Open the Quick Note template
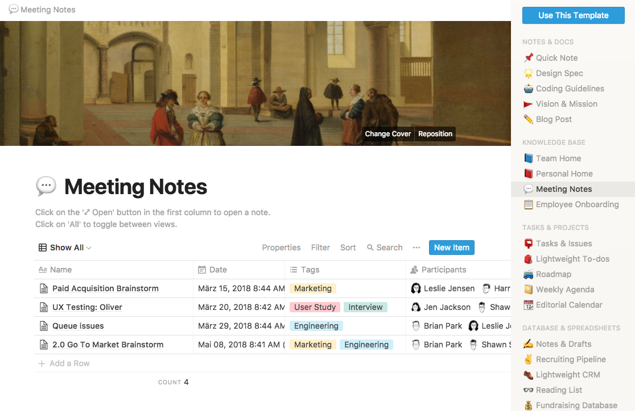 (556, 58)
